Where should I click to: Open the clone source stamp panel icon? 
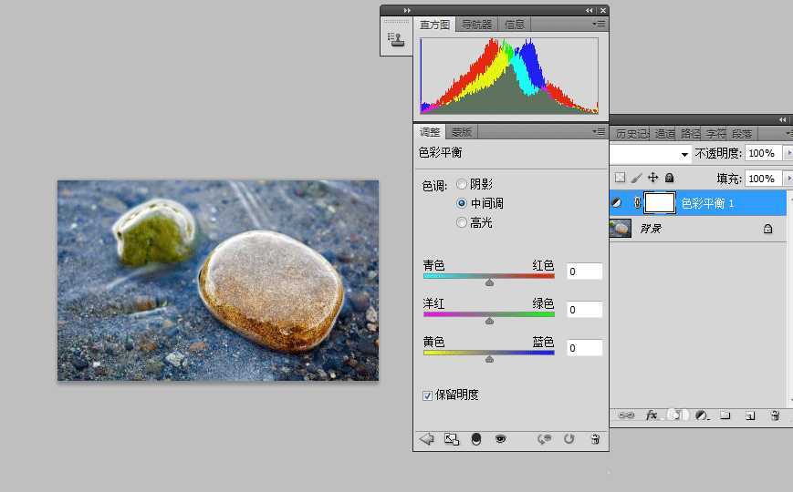(x=395, y=38)
